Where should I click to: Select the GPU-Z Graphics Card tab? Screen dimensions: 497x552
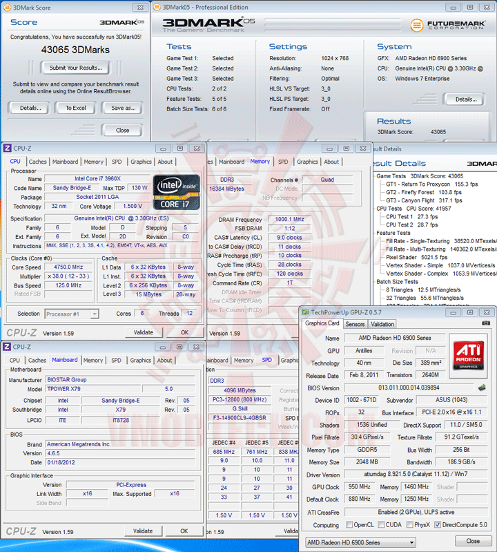322,323
